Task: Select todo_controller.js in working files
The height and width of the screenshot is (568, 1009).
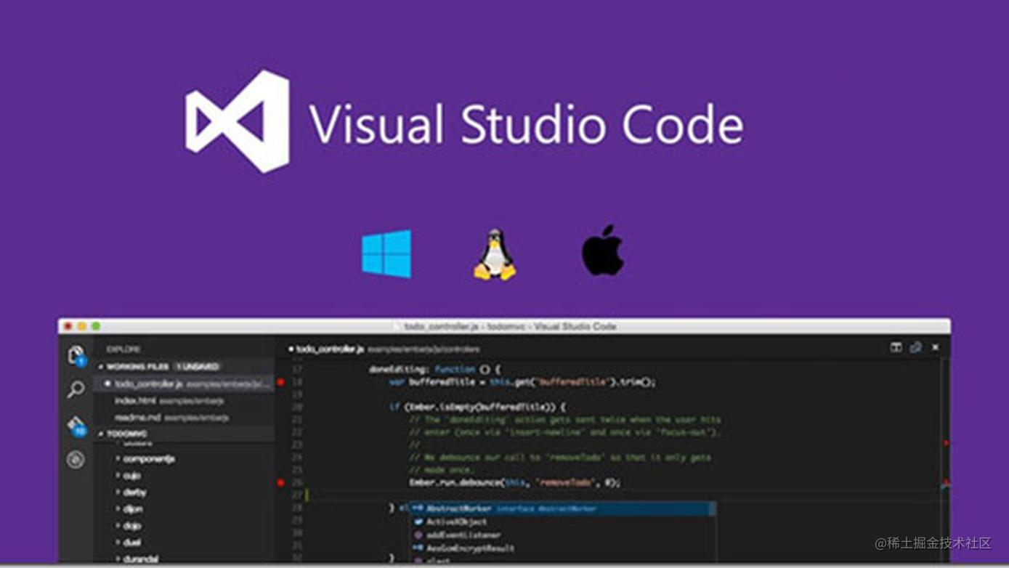Action: point(185,384)
